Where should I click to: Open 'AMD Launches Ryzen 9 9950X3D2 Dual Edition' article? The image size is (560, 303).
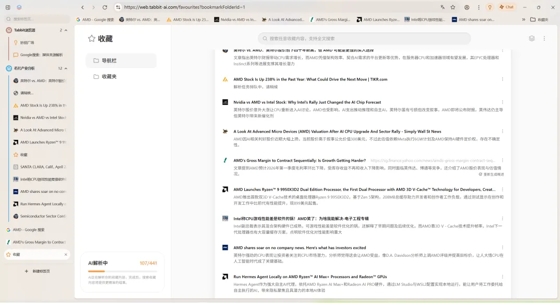coord(364,189)
